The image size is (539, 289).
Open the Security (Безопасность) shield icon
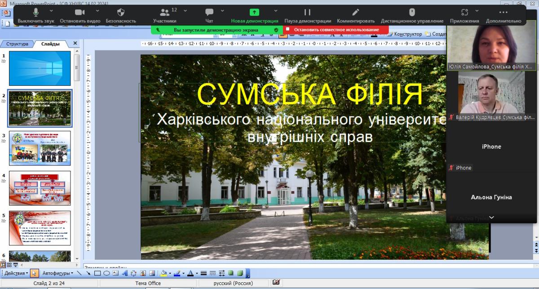click(x=121, y=12)
